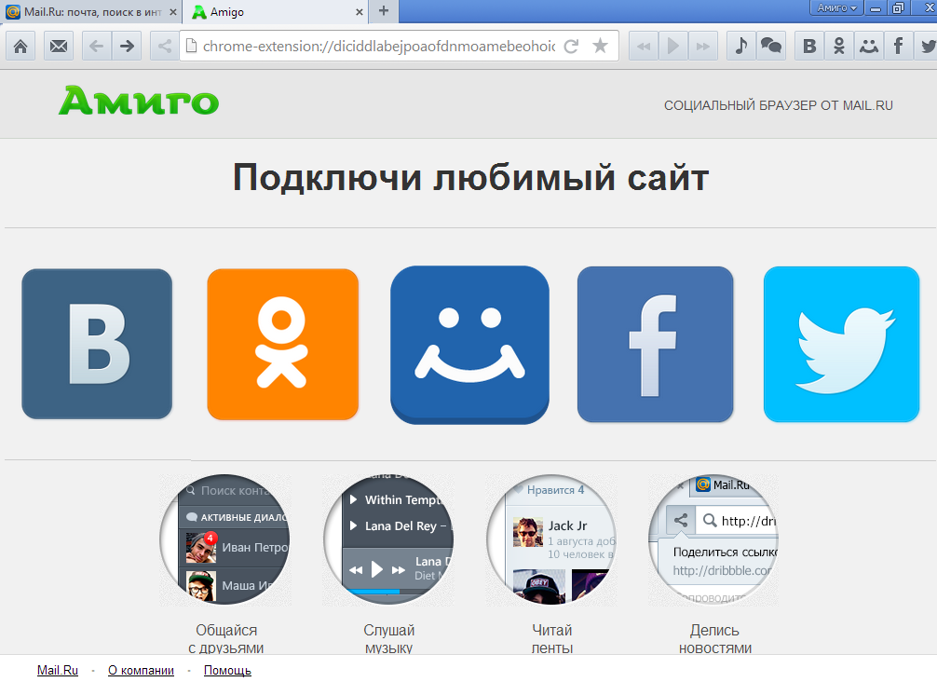Click the small VK icon in toolbar
937x682 pixels.
tap(810, 46)
